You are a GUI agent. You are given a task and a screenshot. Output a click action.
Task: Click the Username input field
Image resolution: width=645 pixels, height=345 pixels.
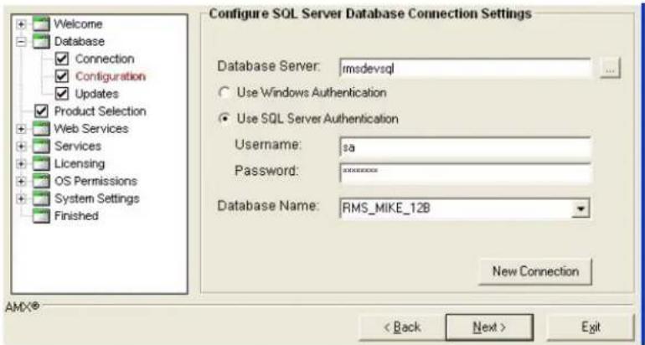pos(465,147)
